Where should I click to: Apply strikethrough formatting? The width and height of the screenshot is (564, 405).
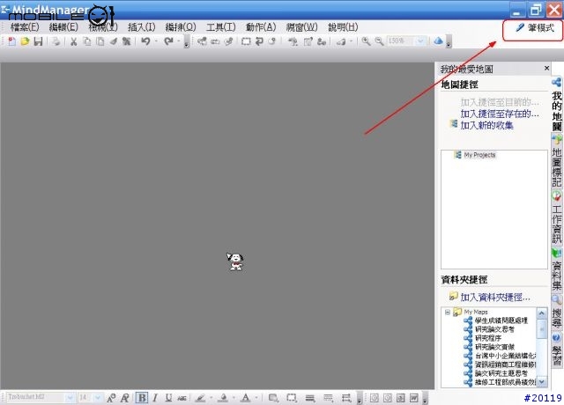pos(182,398)
